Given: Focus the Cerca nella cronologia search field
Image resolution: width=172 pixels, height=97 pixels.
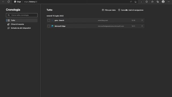Looking at the screenshot, I should [x=22, y=15].
